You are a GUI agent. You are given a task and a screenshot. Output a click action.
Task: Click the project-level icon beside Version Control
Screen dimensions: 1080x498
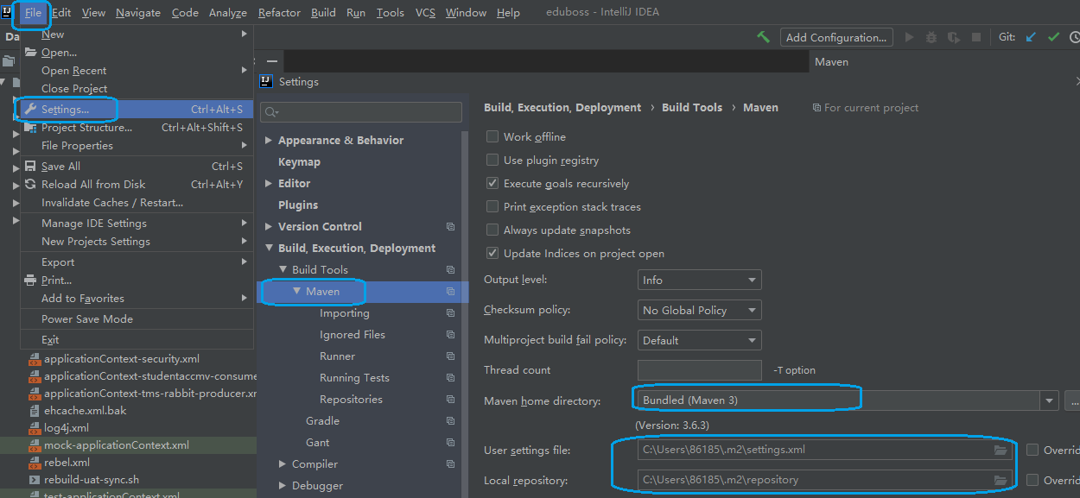[x=450, y=227]
